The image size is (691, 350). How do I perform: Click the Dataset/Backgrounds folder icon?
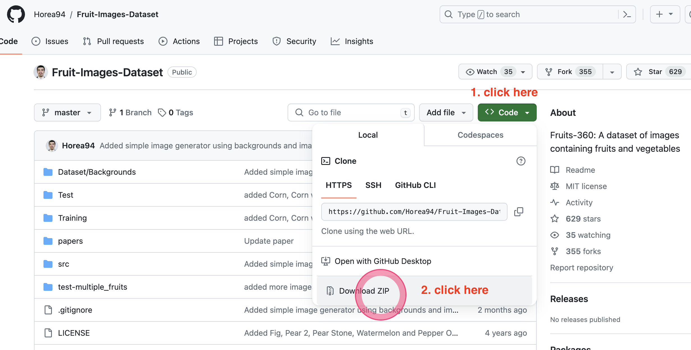point(48,172)
